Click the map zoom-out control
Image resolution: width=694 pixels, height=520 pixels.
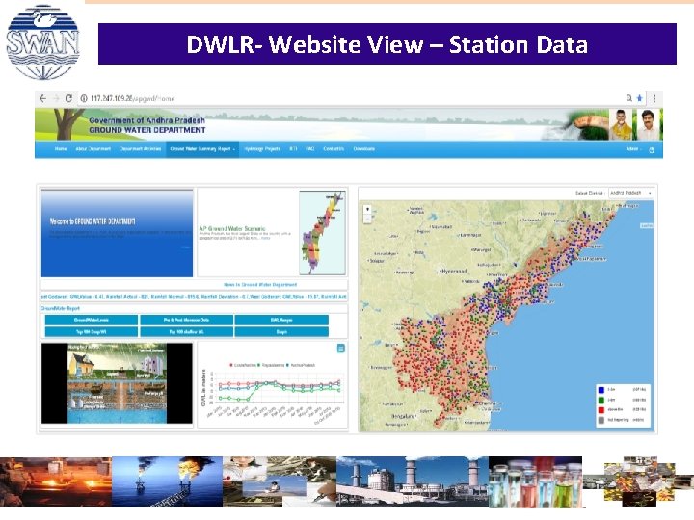pyautogui.click(x=367, y=218)
